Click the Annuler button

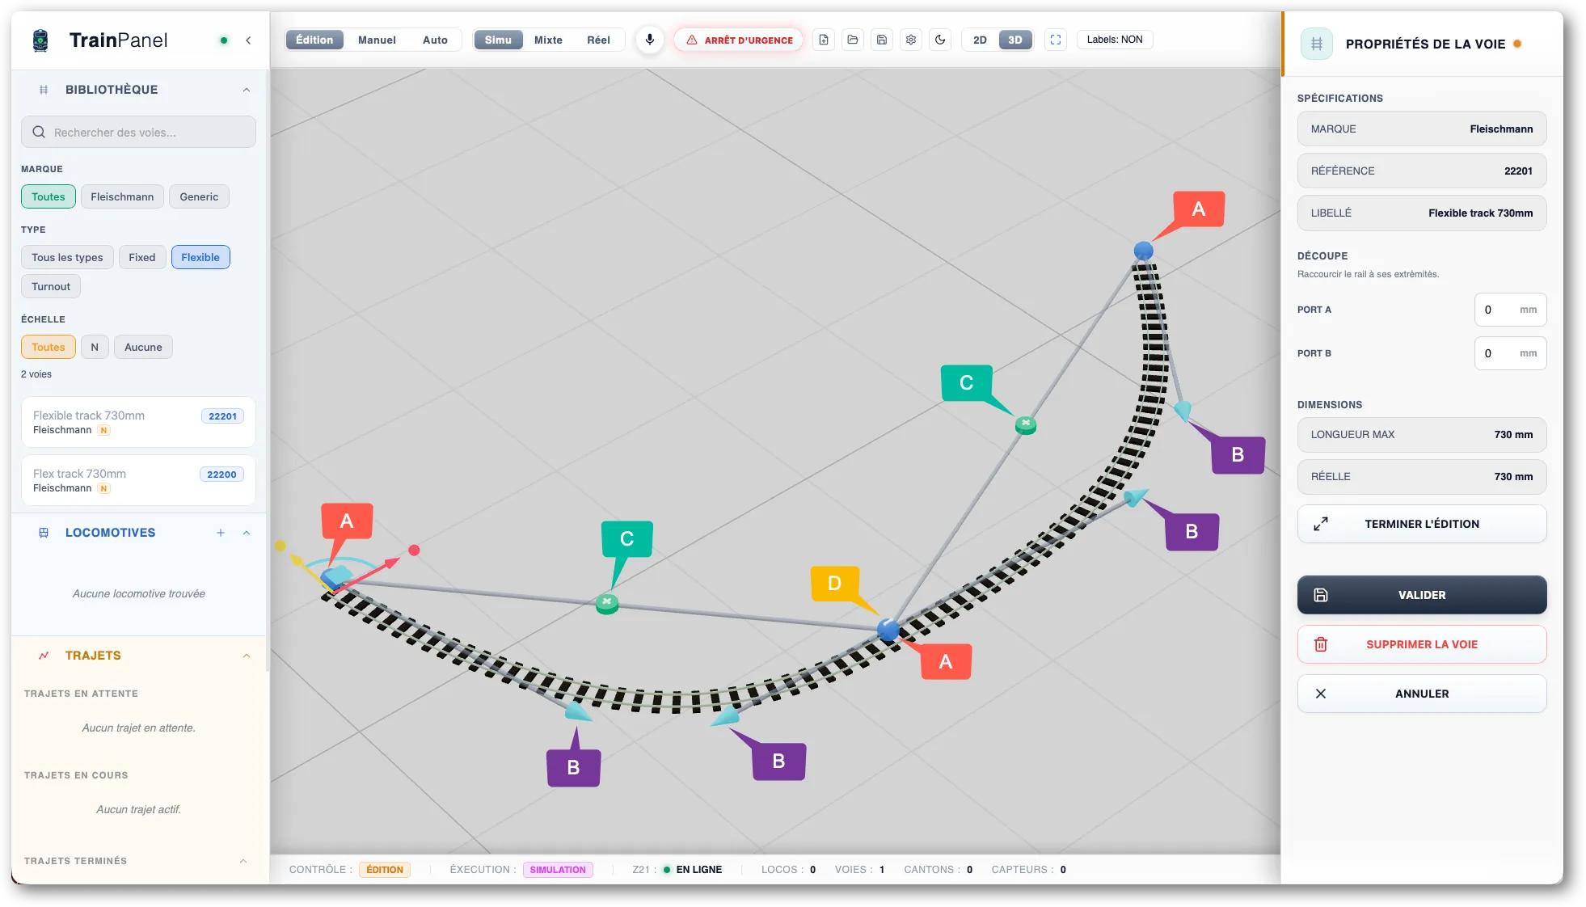(x=1421, y=694)
